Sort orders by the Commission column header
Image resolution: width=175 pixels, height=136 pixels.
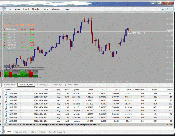(x=139, y=90)
